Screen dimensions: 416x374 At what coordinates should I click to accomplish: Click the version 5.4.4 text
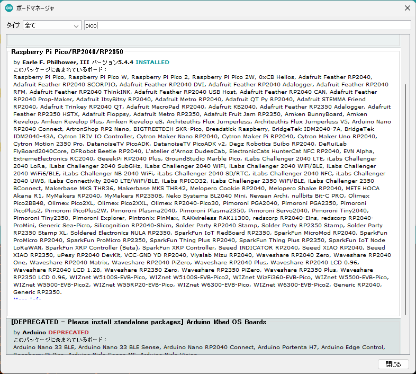click(126, 62)
